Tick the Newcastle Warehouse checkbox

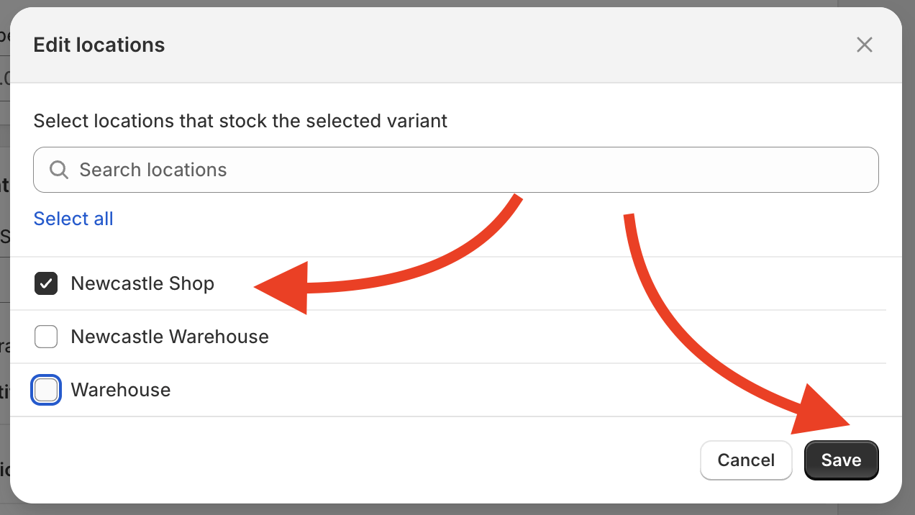tap(46, 337)
